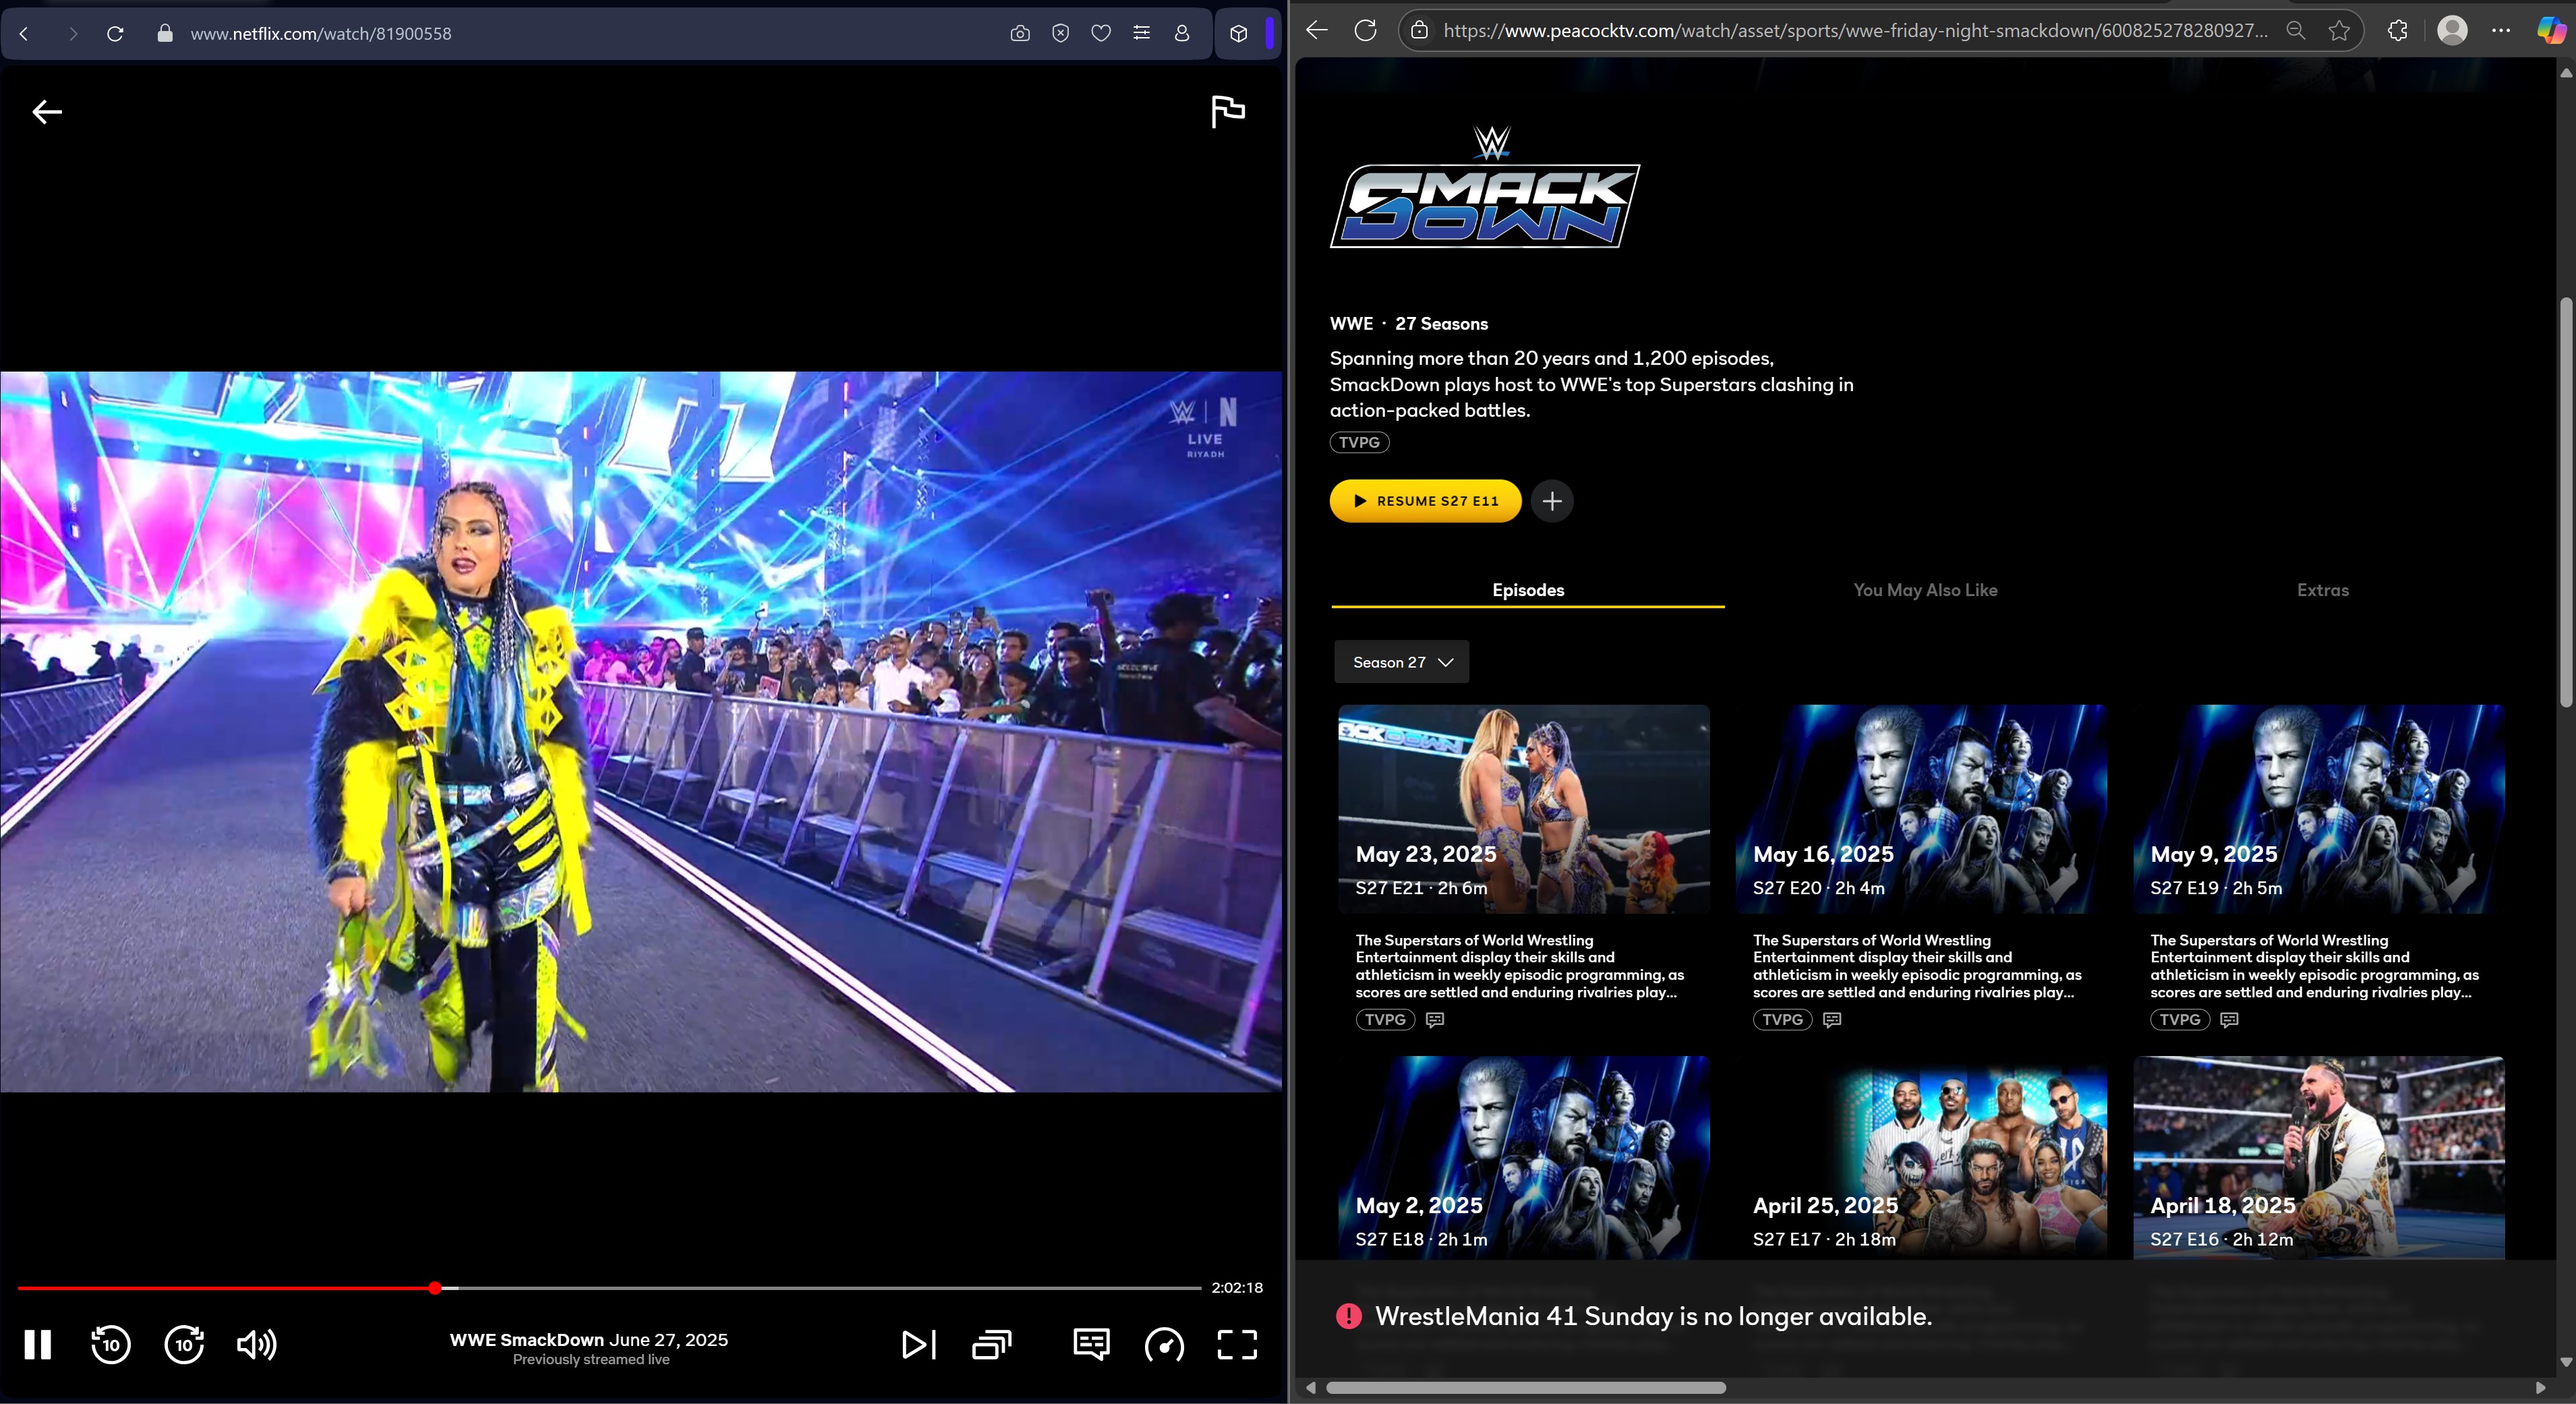Click Resume S27 E11 button
2576x1404 pixels.
(1425, 501)
